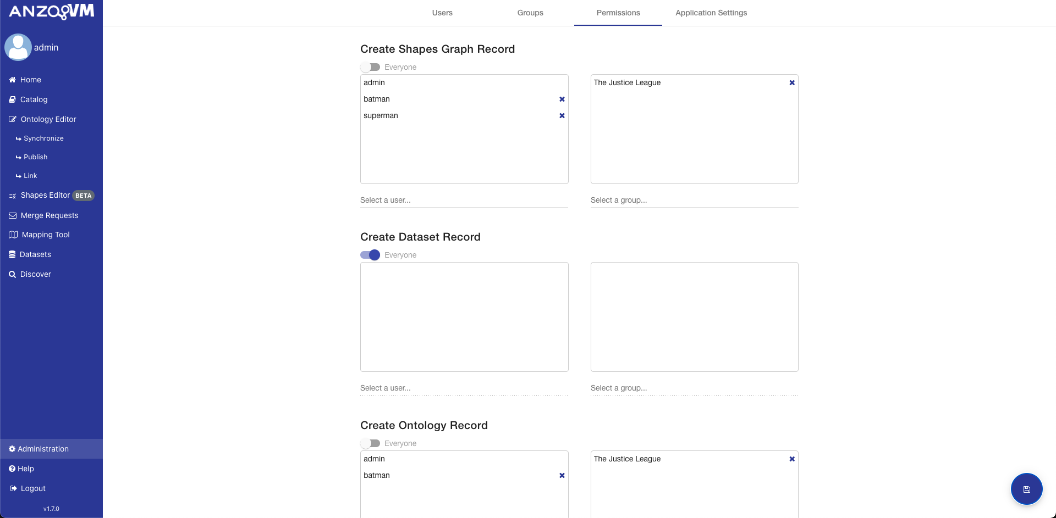Open the Select a user dropdown under Dataset Record
1056x518 pixels.
pyautogui.click(x=464, y=388)
